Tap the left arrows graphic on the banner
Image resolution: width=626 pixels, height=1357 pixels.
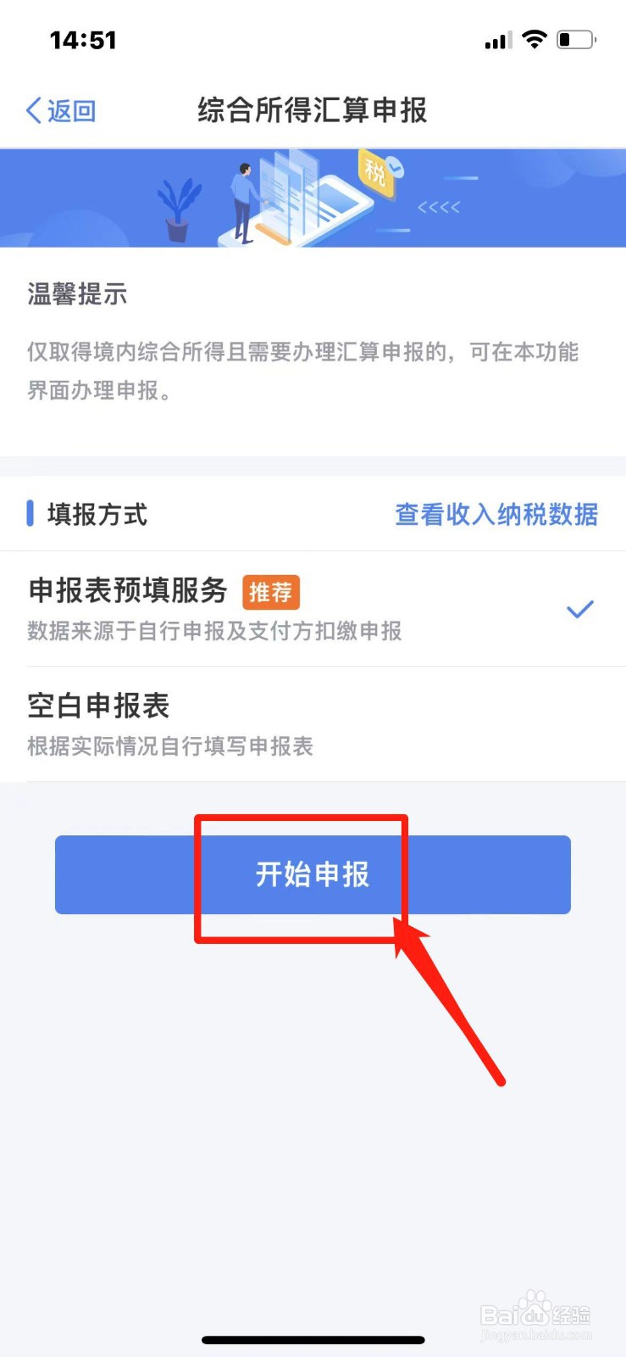coord(439,207)
